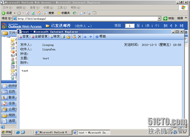Image resolution: width=190 pixels, height=137 pixels.
Task: Open Contacts (联系人) in OWA sidebar
Action: point(9,98)
